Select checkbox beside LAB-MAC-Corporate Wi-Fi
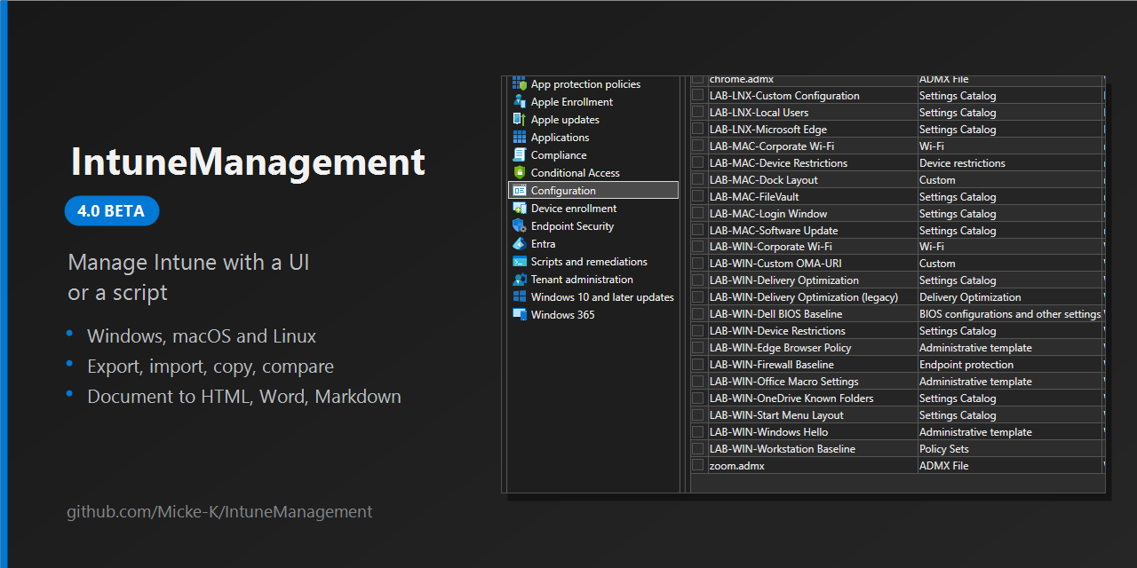Image resolution: width=1137 pixels, height=568 pixels. (698, 146)
